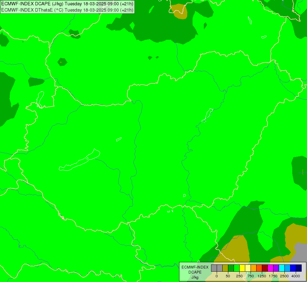The height and width of the screenshot is (282, 307).
Task: Select the pale yellow legend swatch
Action: pyautogui.click(x=248, y=268)
